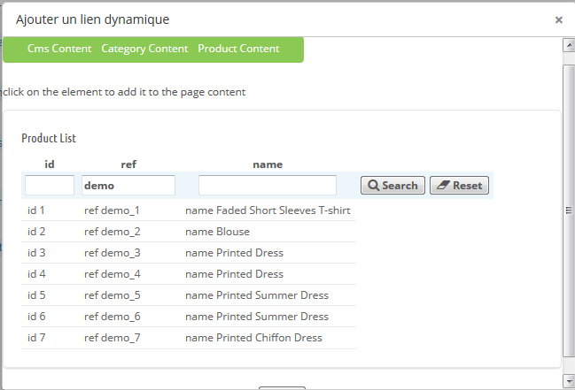
Task: Choose the id 3 Printed Dress row
Action: click(189, 253)
